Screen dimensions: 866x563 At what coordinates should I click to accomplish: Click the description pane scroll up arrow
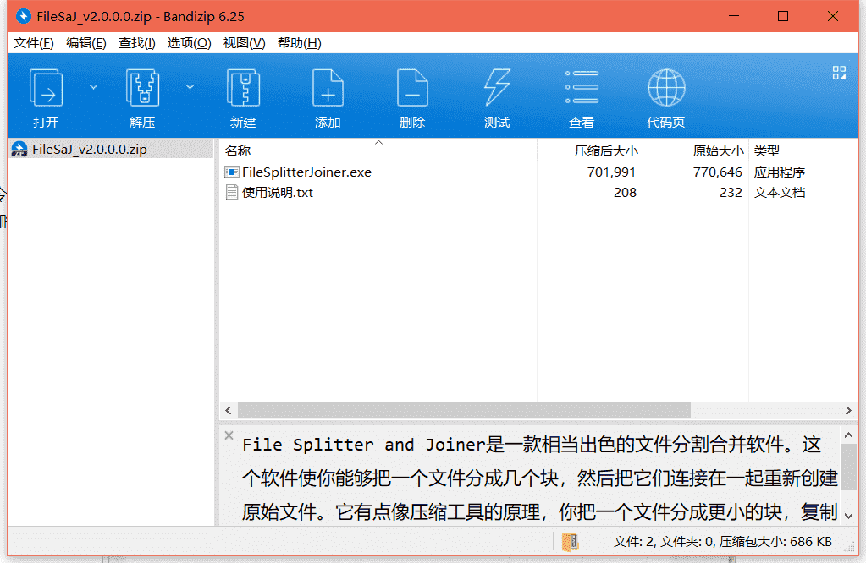coord(849,435)
